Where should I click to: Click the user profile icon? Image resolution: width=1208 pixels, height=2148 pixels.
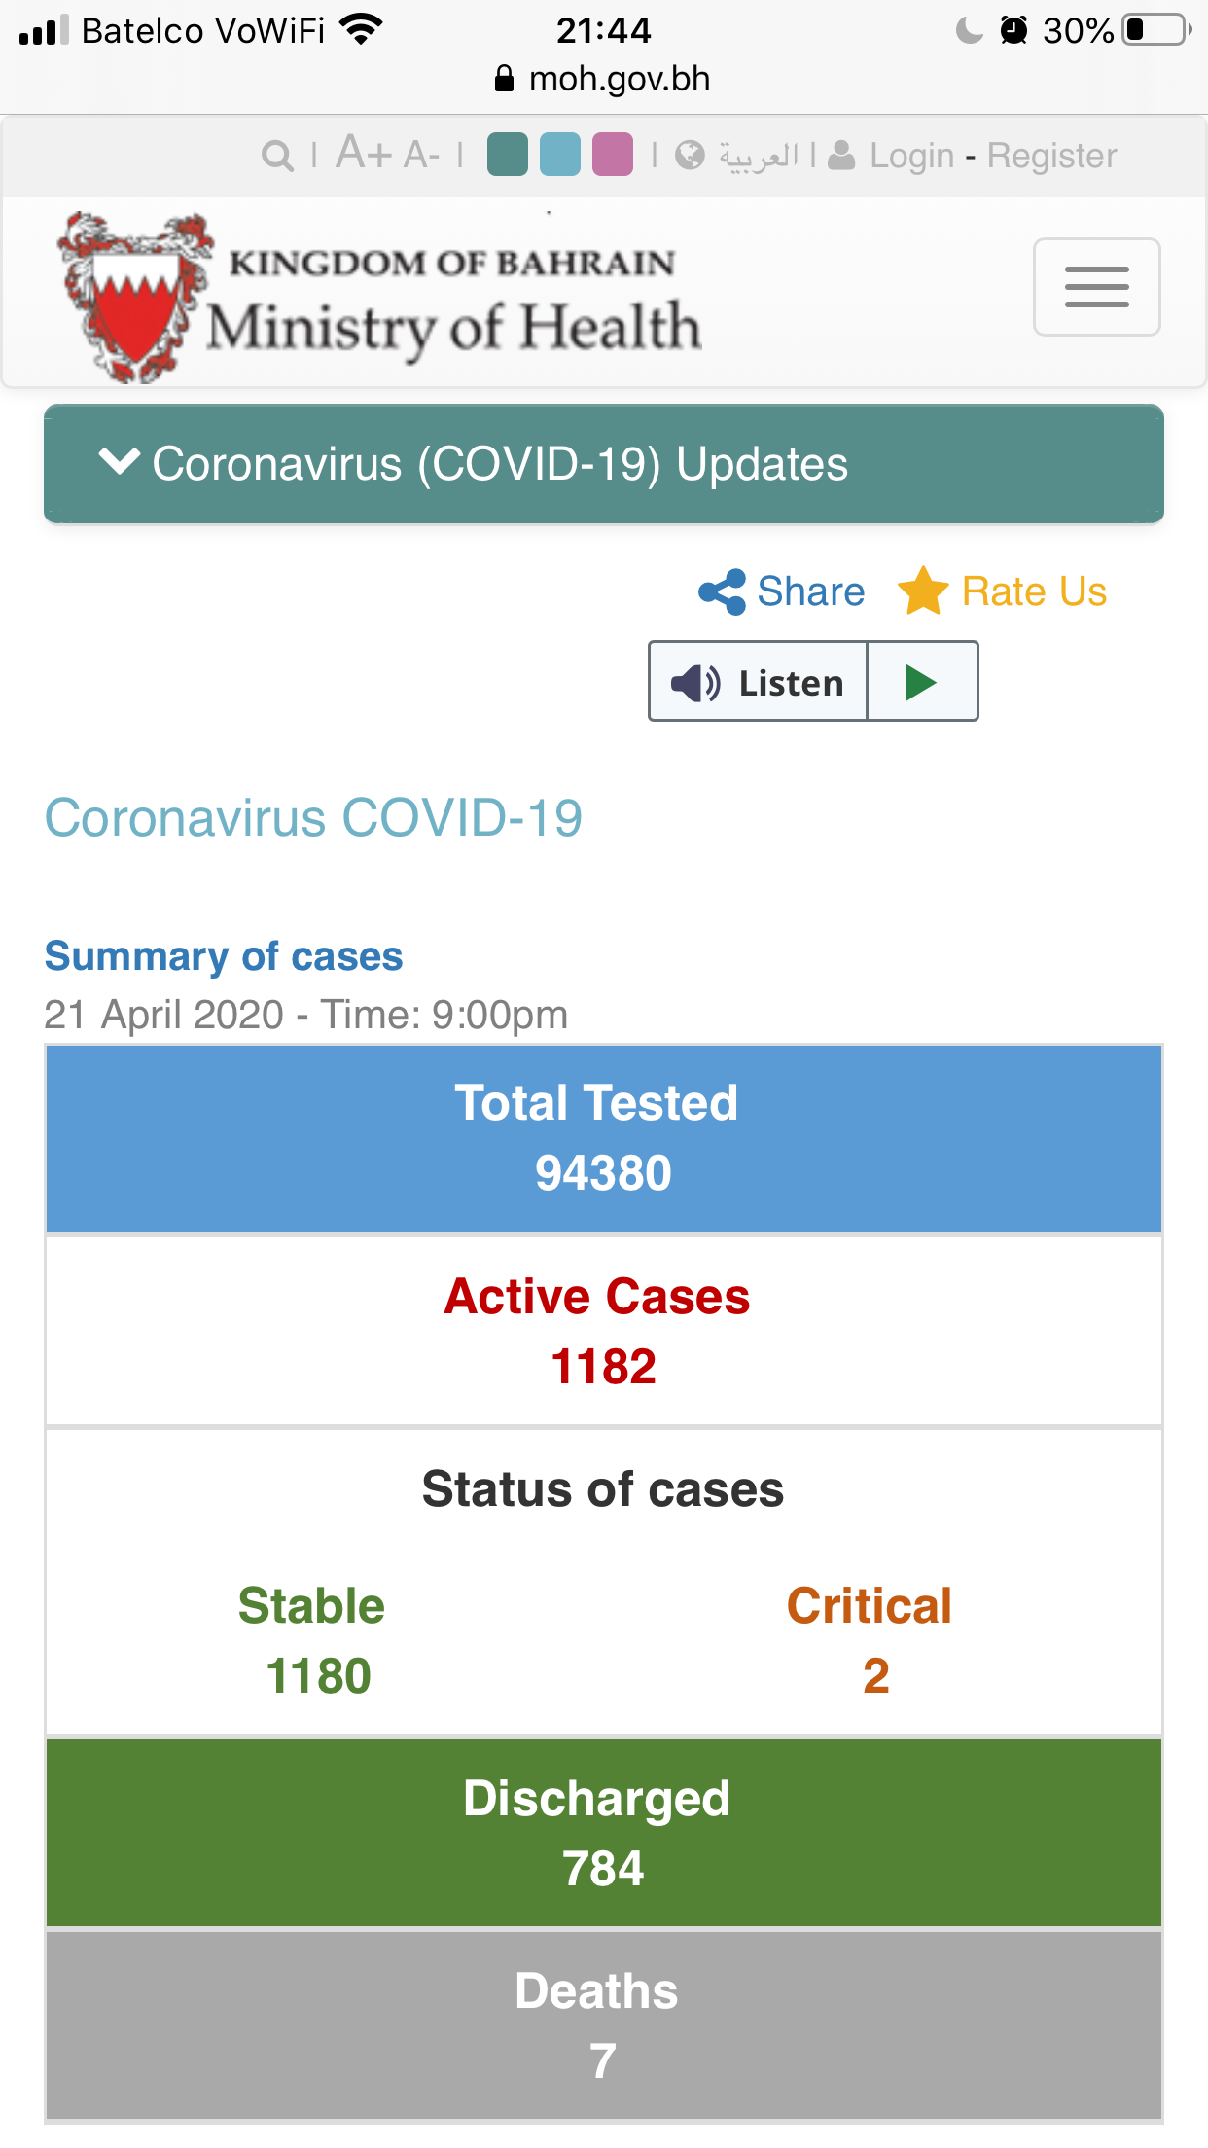pyautogui.click(x=841, y=156)
